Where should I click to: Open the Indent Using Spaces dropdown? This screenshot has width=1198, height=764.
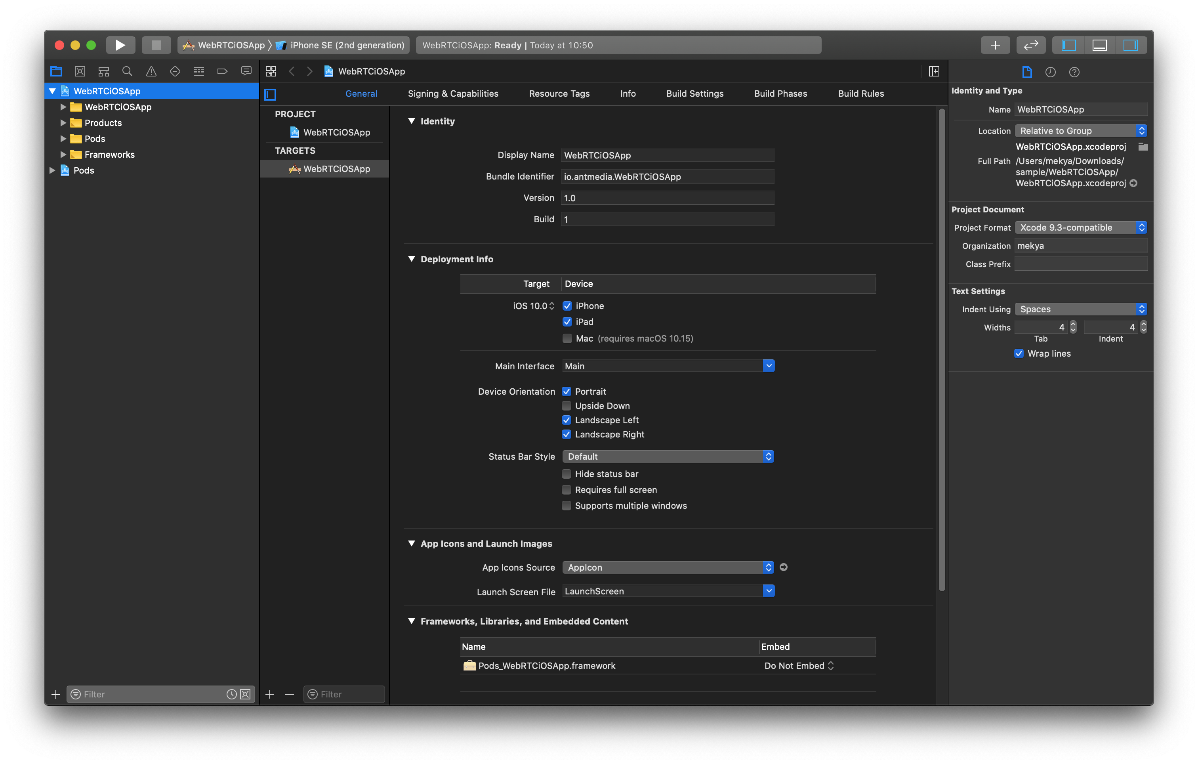tap(1081, 309)
